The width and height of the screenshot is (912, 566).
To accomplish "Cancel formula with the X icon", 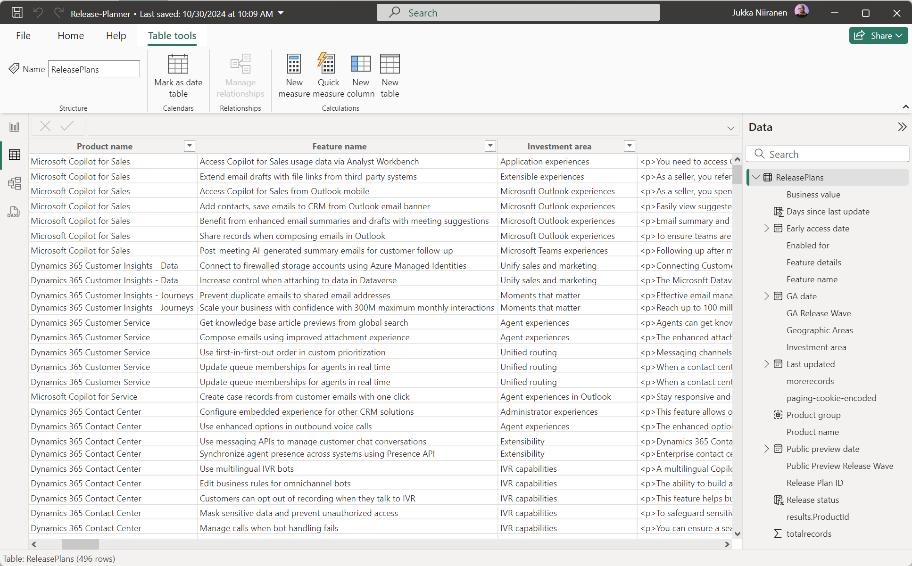I will pyautogui.click(x=45, y=126).
